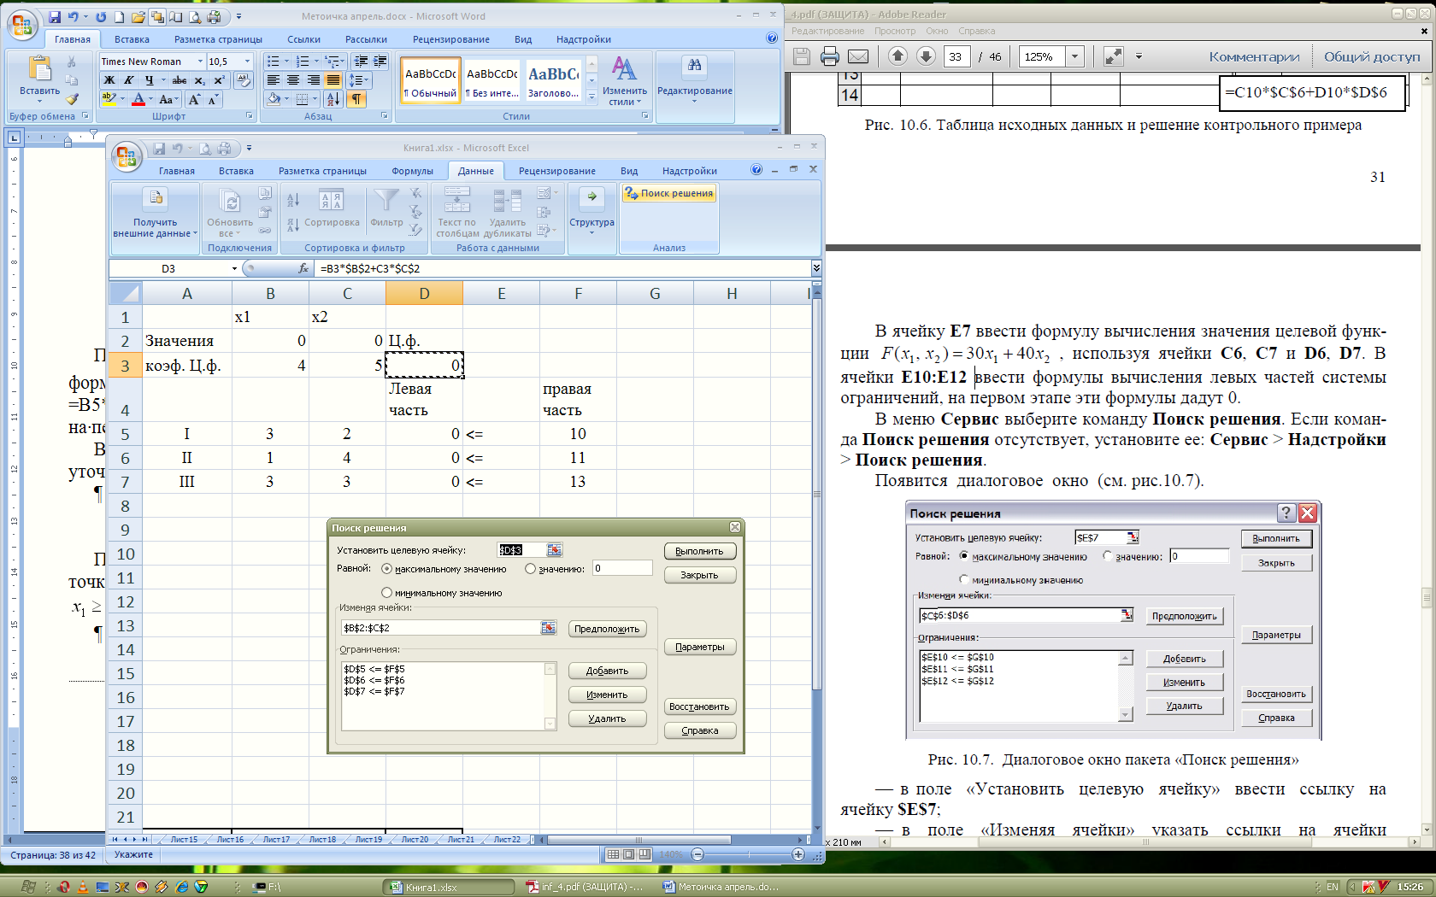1436x897 pixels.
Task: Click range selector icon beside $B$2:$C$2 field
Action: (x=549, y=628)
